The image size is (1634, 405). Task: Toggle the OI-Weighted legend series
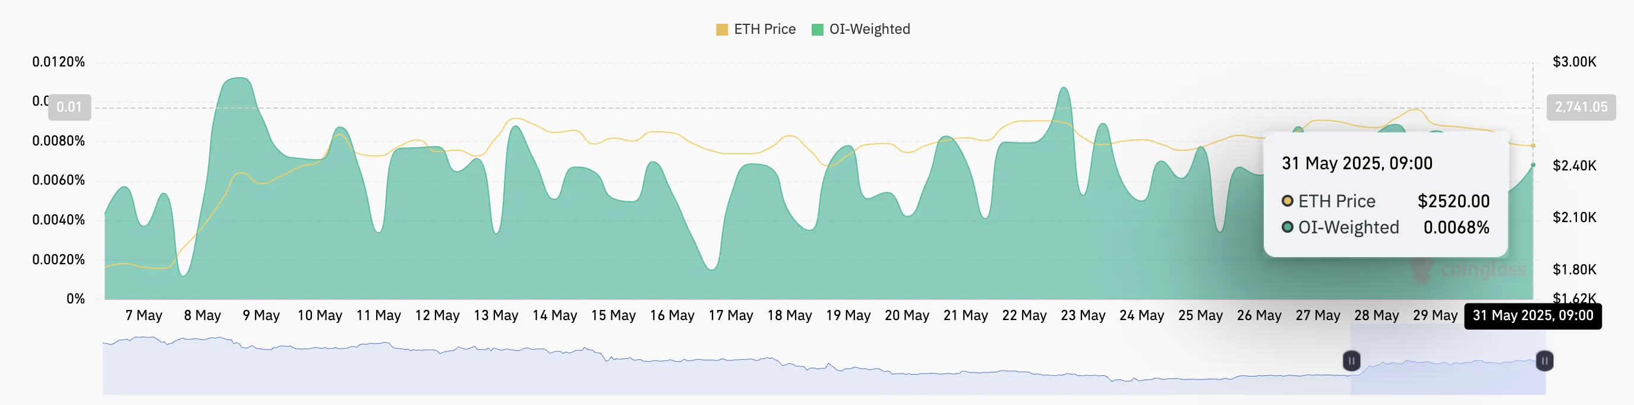(x=861, y=29)
